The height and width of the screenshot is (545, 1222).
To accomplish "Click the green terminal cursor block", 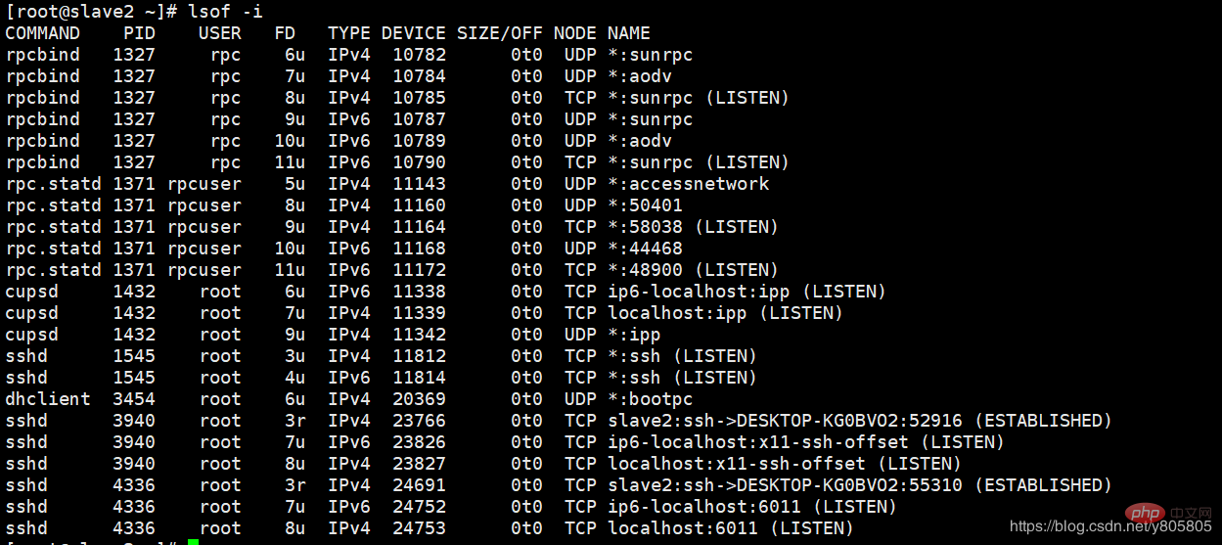I will pos(193,541).
